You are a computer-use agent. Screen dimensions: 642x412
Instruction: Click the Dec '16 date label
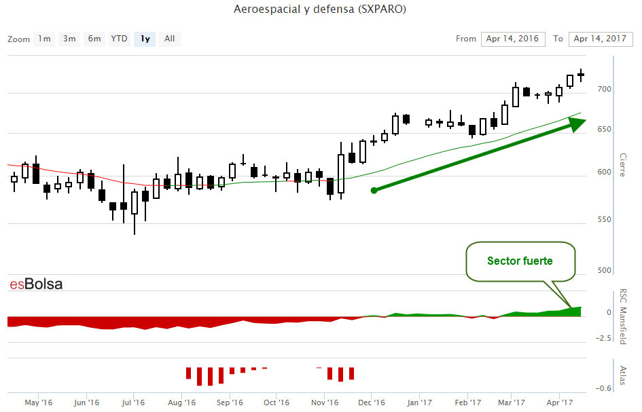pyautogui.click(x=372, y=402)
